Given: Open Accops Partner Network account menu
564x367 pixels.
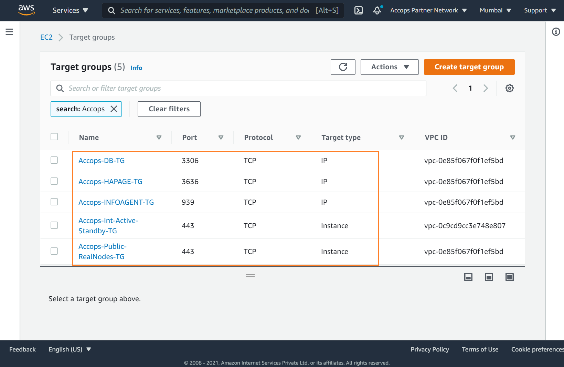Looking at the screenshot, I should click(x=428, y=10).
